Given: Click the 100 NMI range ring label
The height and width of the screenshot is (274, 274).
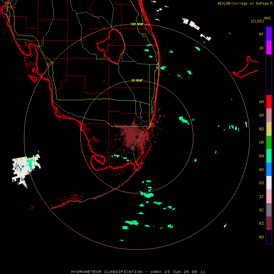Looking at the screenshot, I should point(137,24).
